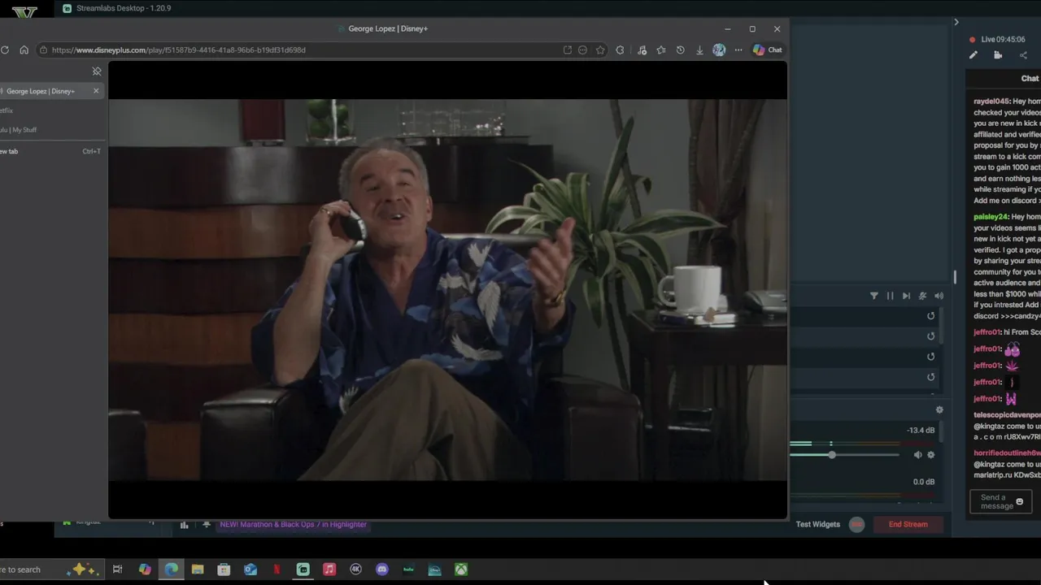Toggle Streamlabs volume speaker icon
Image resolution: width=1041 pixels, height=585 pixels.
coord(939,296)
